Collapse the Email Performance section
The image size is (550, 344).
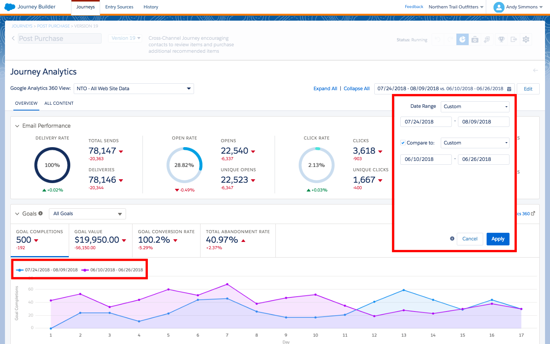pyautogui.click(x=17, y=126)
